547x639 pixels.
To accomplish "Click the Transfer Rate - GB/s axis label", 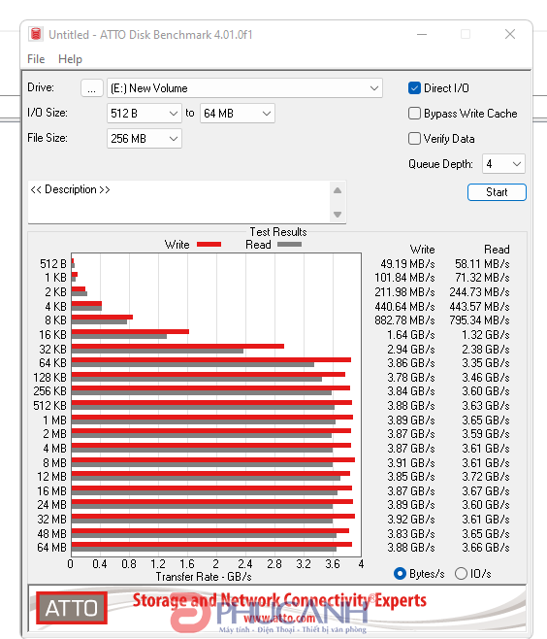I will (x=204, y=577).
